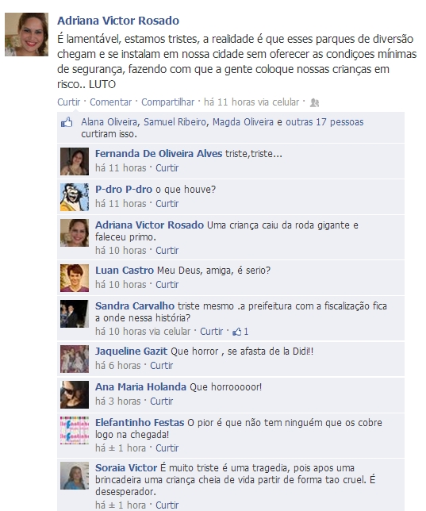Screen dimensions: 426x511
Task: Like Elefantinho Festas's comment
Action: pyautogui.click(x=167, y=448)
